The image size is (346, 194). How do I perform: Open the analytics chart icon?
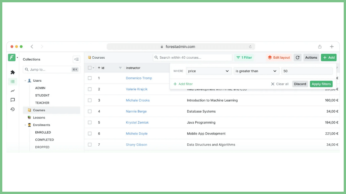13,91
